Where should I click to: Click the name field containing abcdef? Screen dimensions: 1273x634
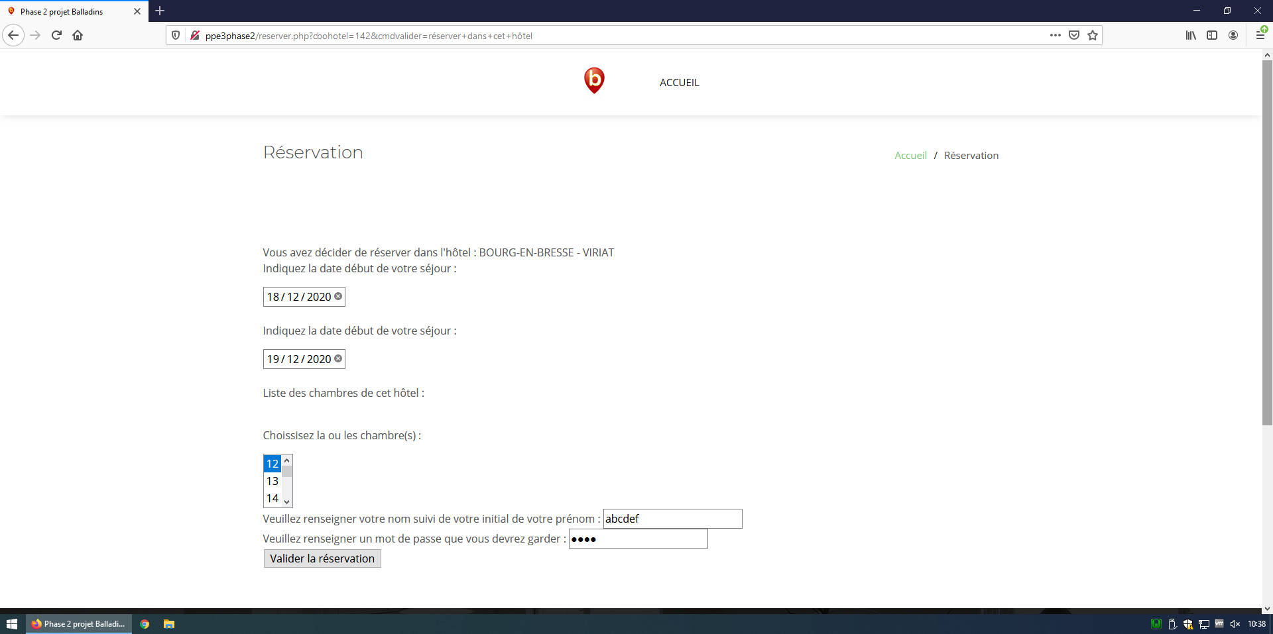click(x=672, y=519)
